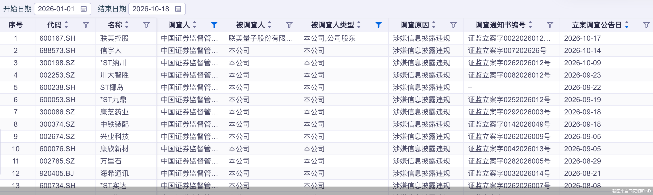Click the 信宇人 name cell
This screenshot has height=195, width=653.
[111, 51]
